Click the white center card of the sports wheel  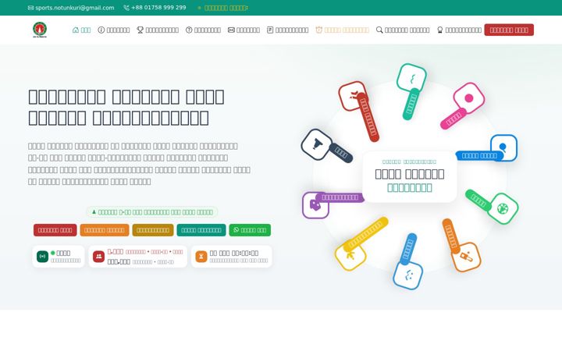410,176
